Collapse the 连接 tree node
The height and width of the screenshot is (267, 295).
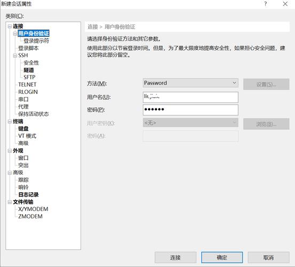coord(10,26)
